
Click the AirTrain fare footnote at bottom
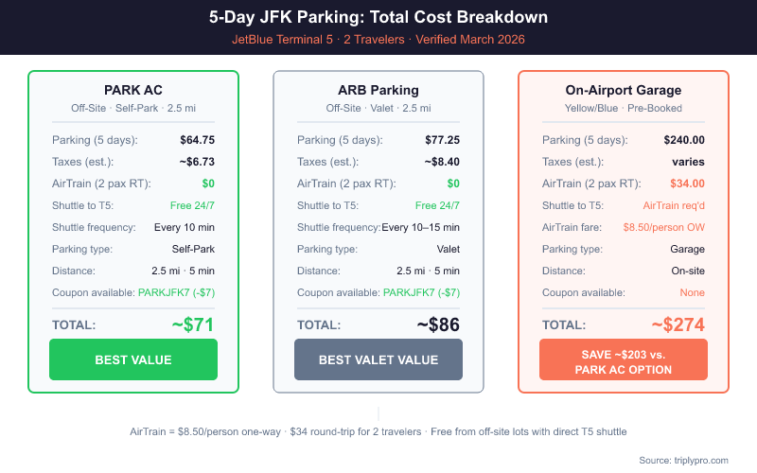(378, 431)
